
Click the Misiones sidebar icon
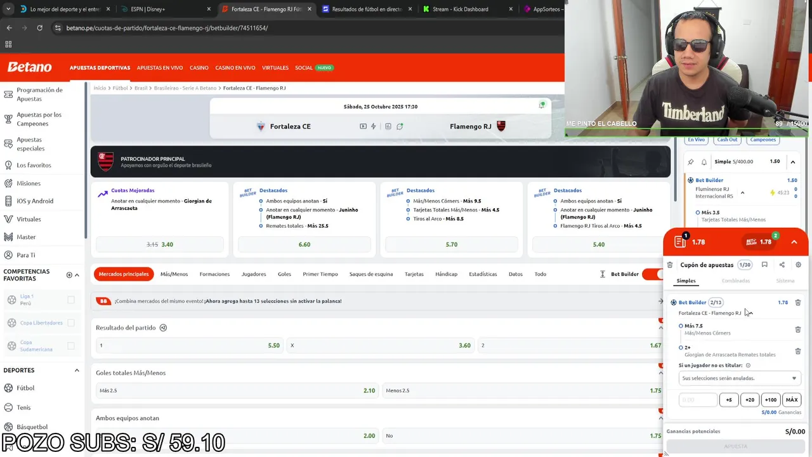(8, 183)
